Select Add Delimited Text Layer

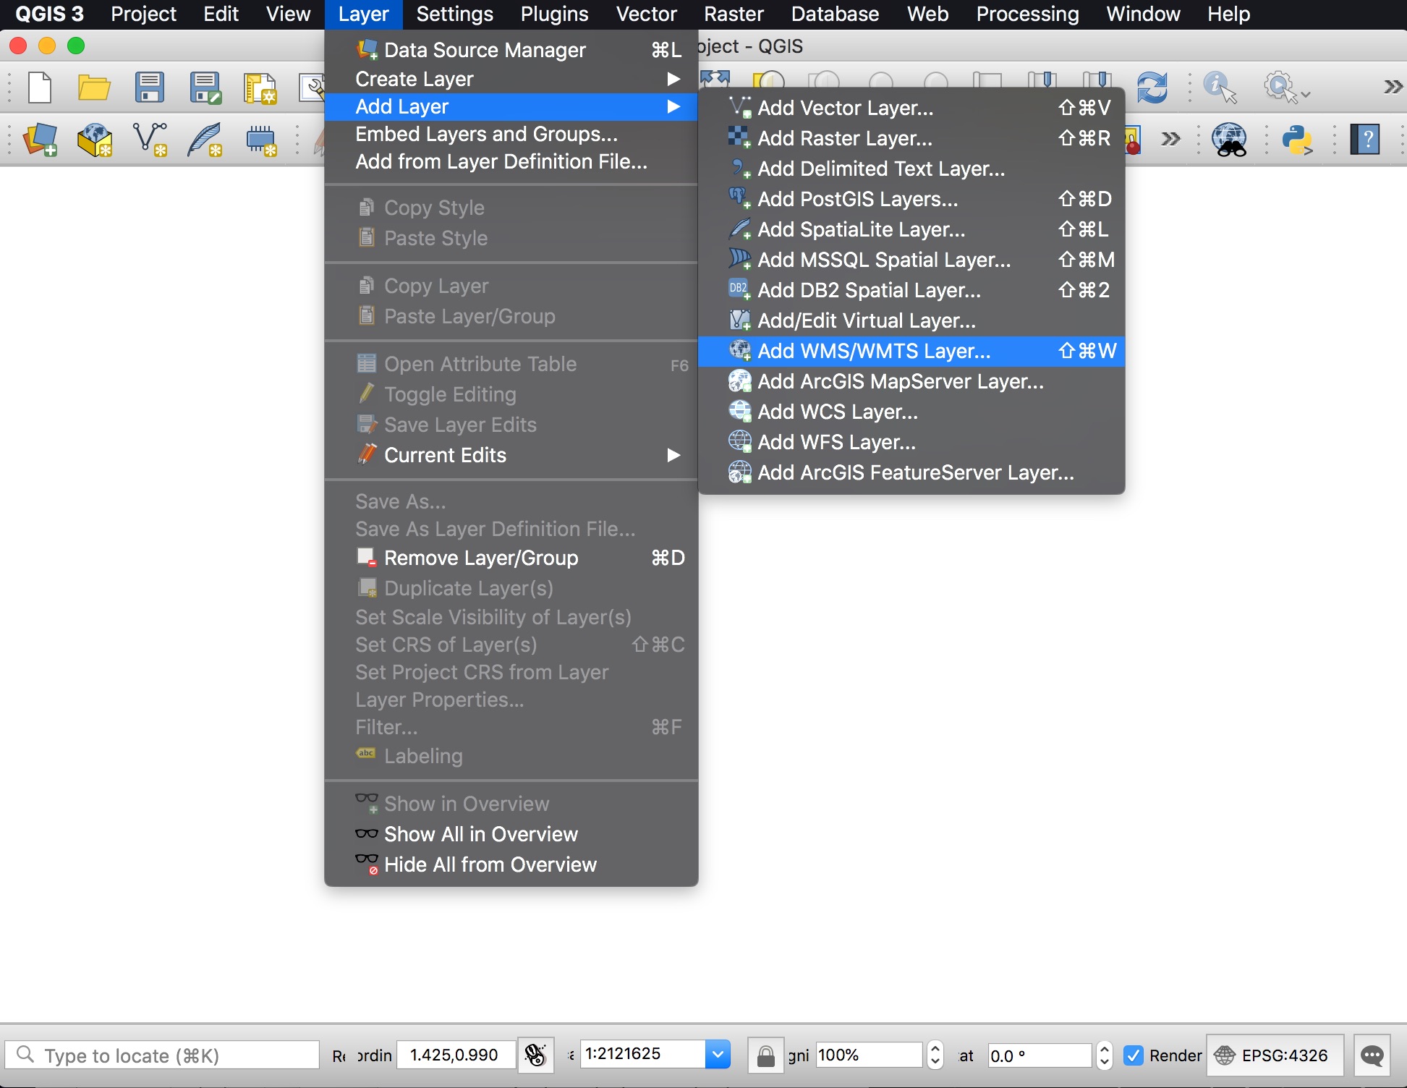tap(911, 169)
